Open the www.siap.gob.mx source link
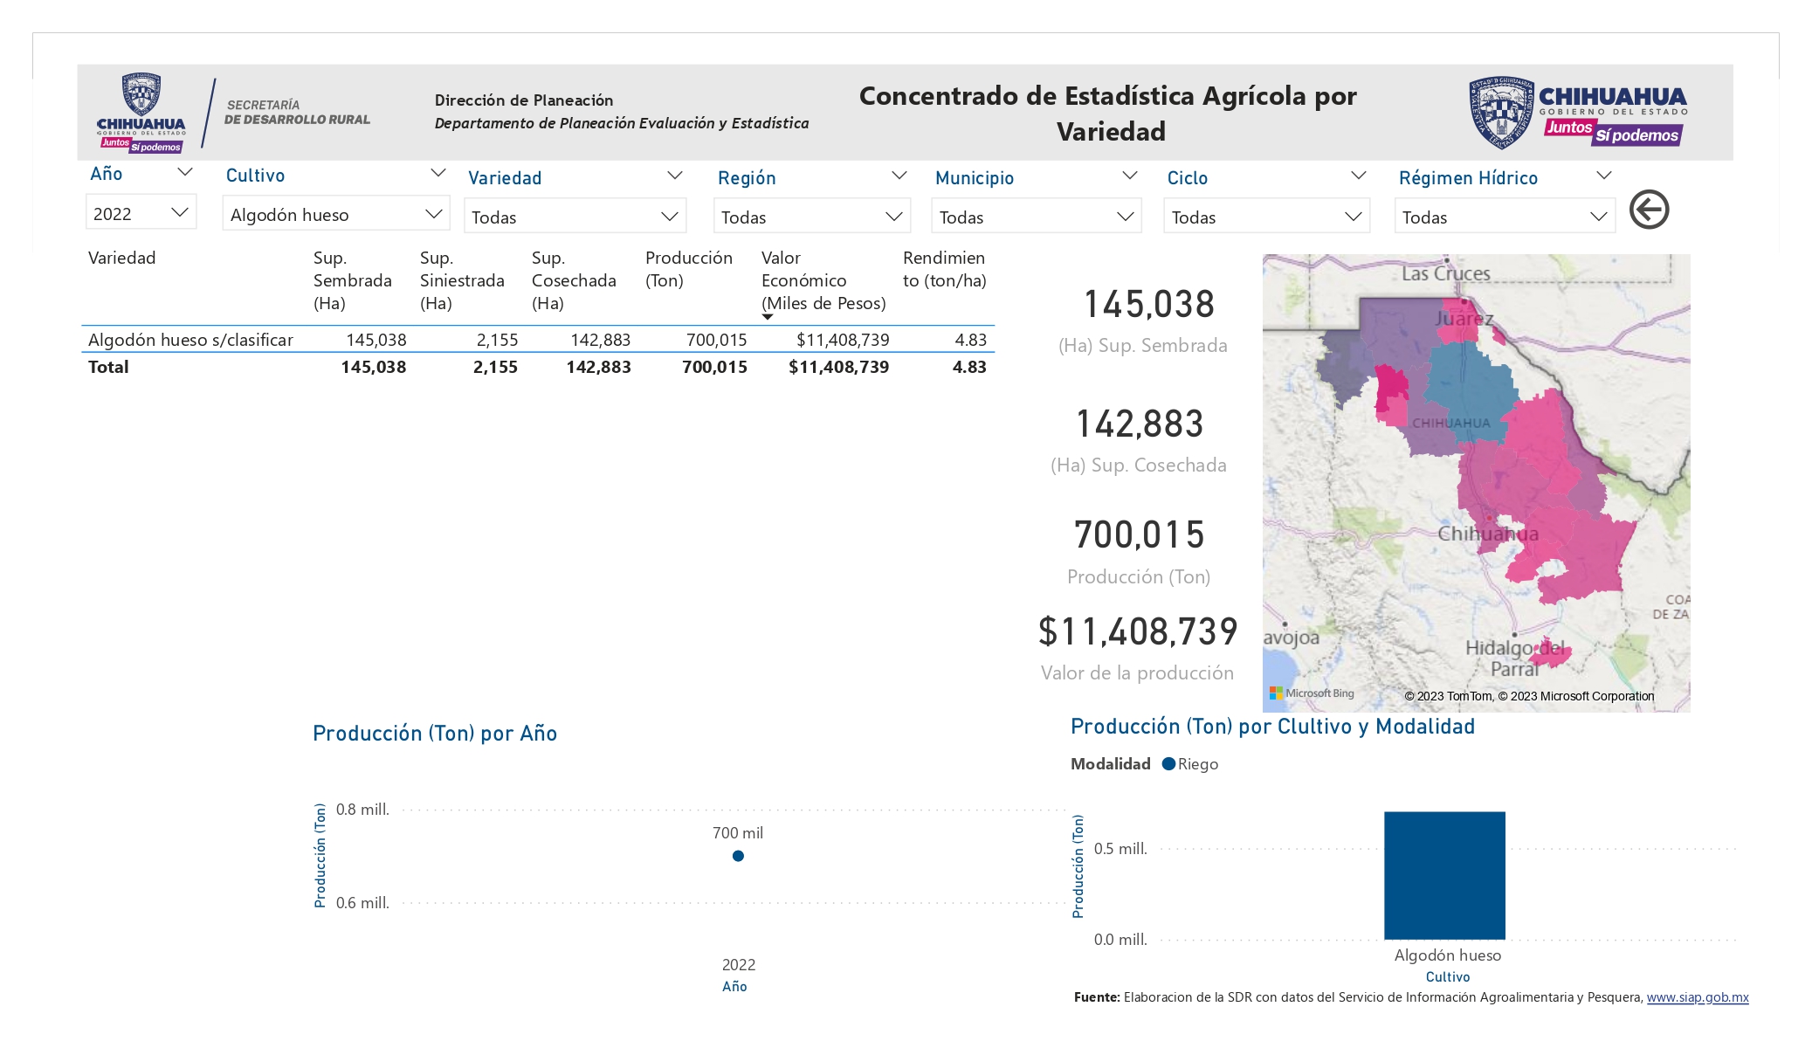The height and width of the screenshot is (1048, 1812). coord(1698,997)
